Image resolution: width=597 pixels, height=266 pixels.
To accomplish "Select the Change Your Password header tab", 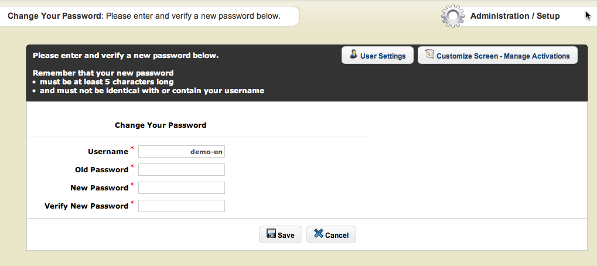I will (144, 16).
